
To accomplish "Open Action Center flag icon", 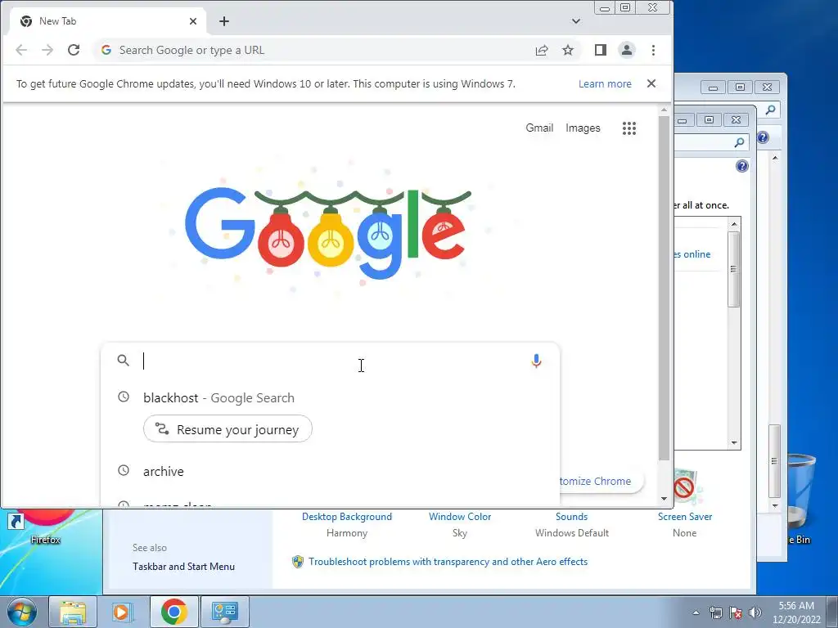I will click(736, 612).
